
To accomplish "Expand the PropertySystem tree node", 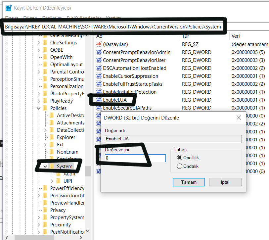I will 39,217.
